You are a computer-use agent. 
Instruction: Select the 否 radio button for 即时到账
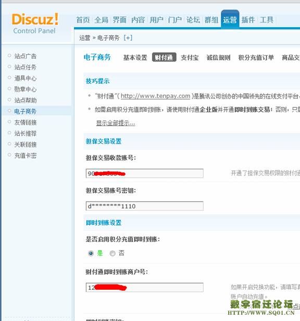coord(113,253)
